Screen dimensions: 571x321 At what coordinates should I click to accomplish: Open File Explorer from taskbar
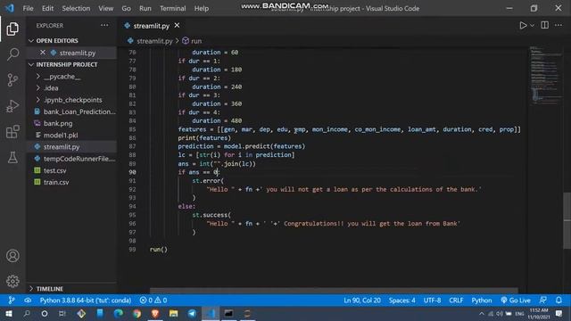tap(174, 313)
